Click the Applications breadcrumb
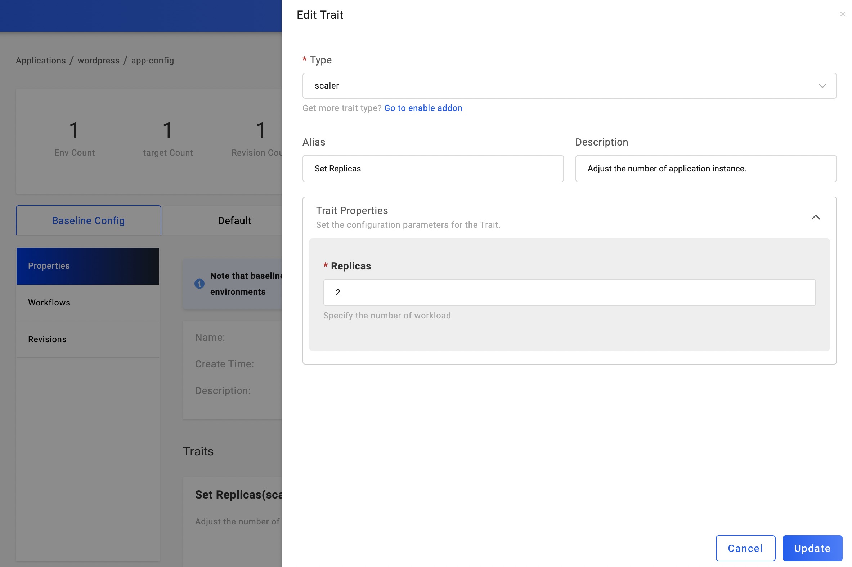852x567 pixels. tap(40, 61)
